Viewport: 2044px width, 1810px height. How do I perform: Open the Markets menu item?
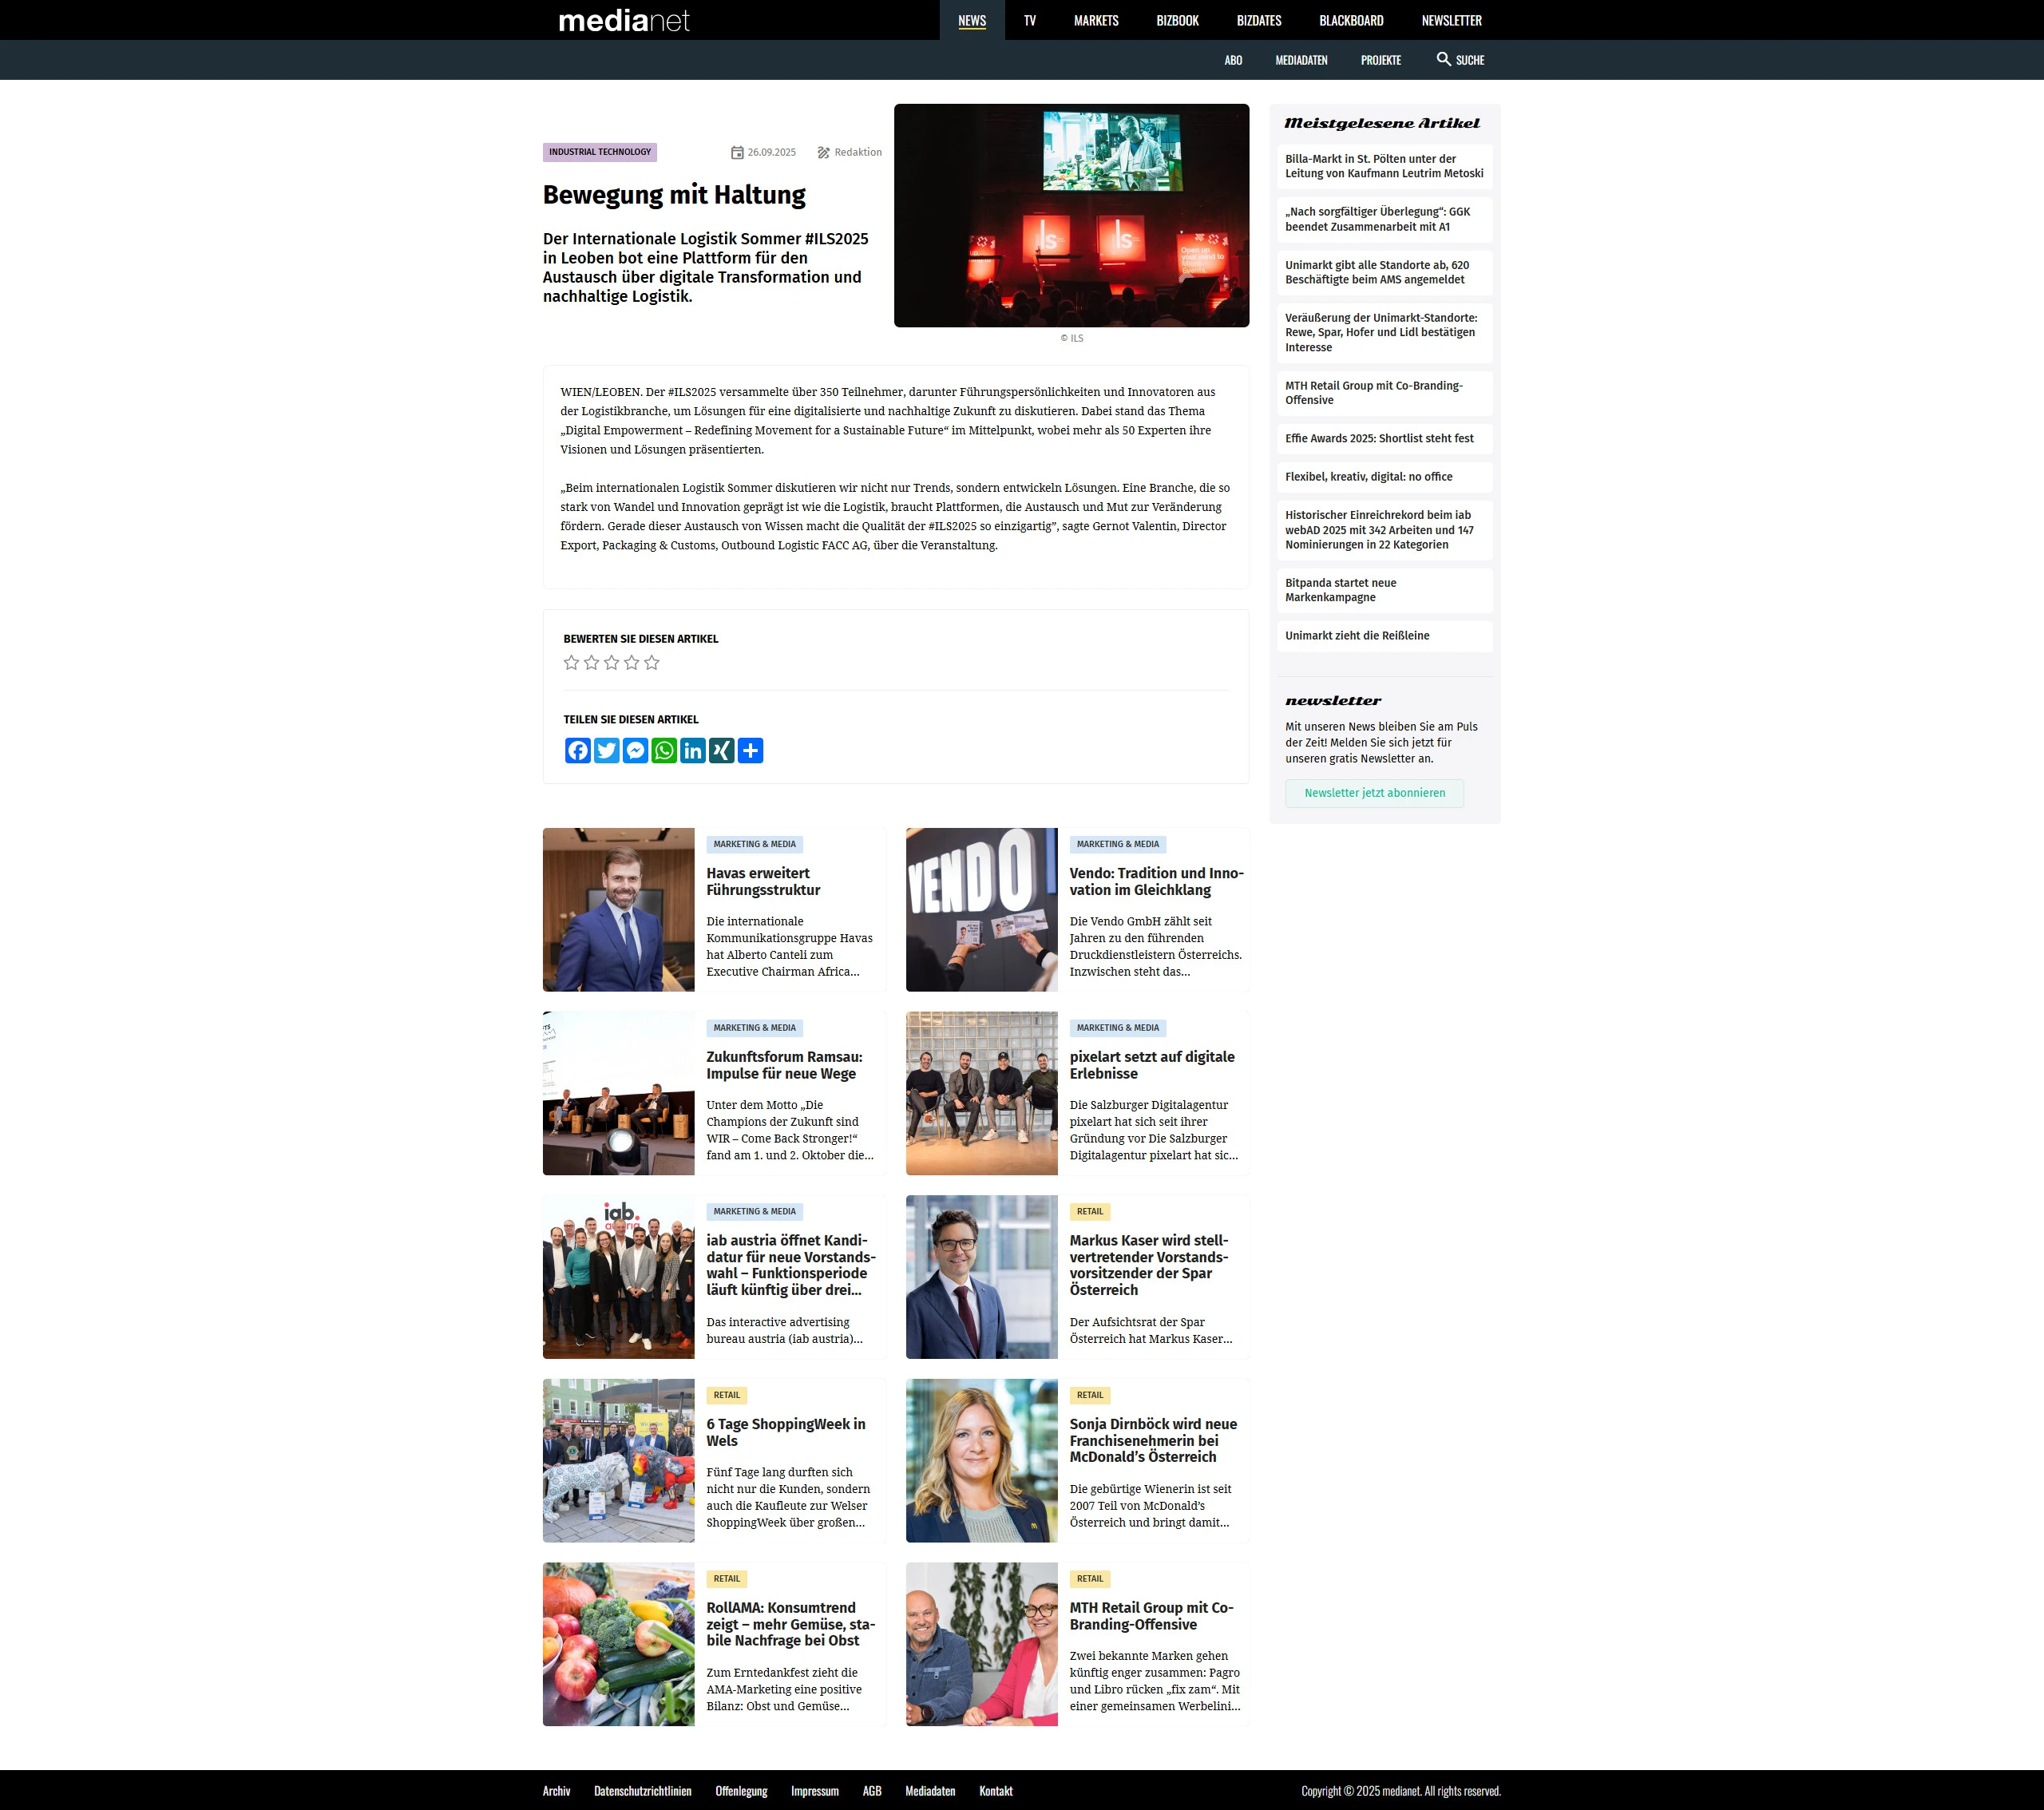coord(1096,20)
